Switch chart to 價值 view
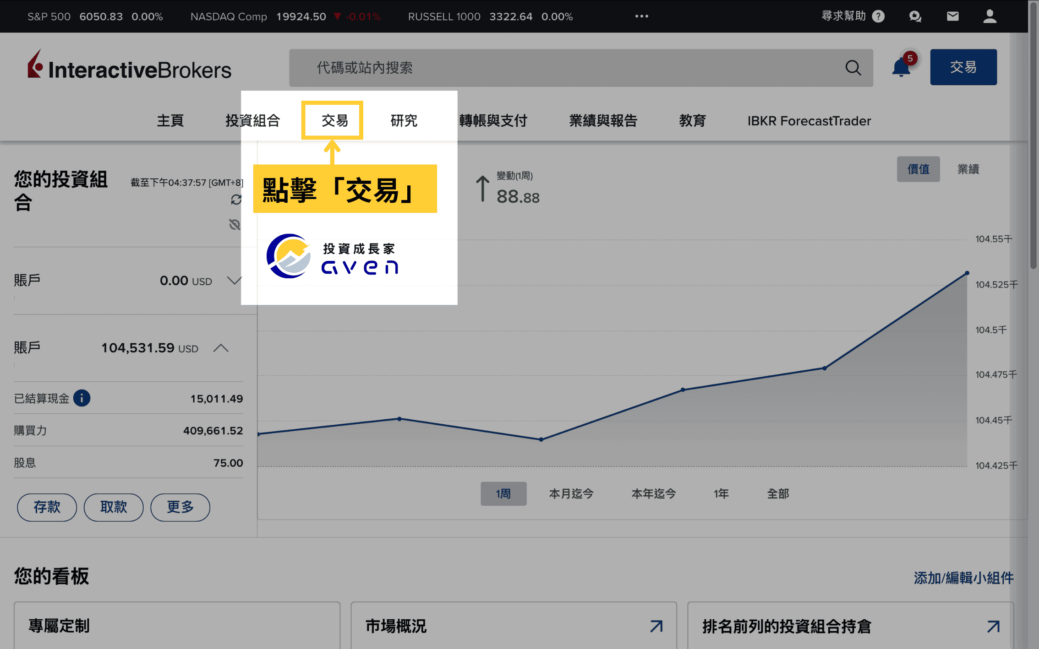The height and width of the screenshot is (649, 1039). pyautogui.click(x=918, y=169)
